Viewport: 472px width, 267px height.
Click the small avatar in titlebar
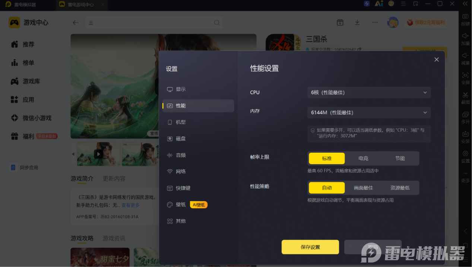click(391, 4)
